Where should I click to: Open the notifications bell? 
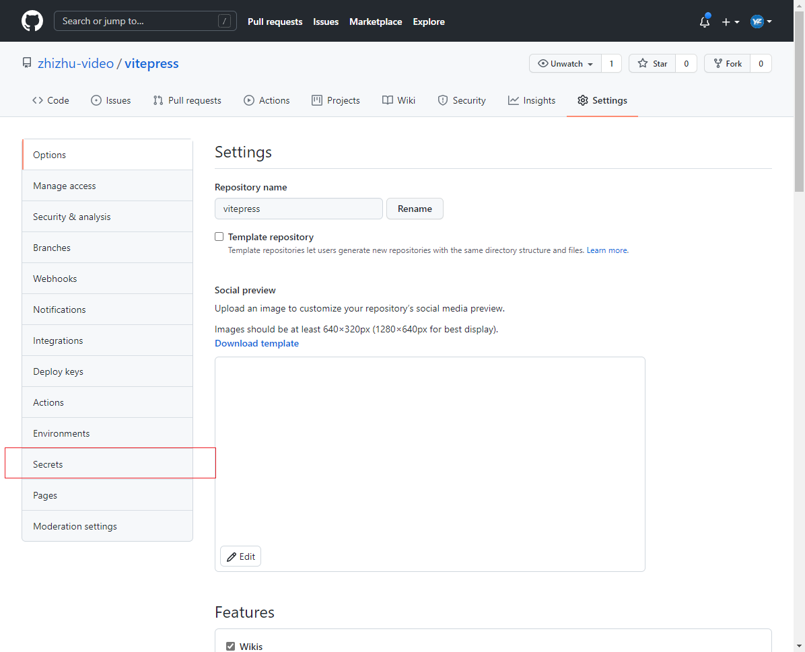pos(704,21)
